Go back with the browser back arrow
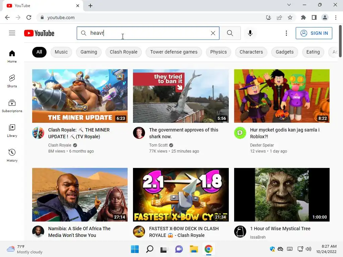The width and height of the screenshot is (343, 257). pyautogui.click(x=7, y=17)
